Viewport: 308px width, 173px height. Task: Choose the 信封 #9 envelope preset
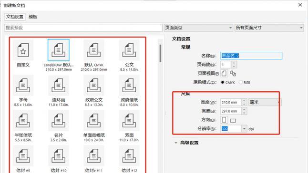23,156
